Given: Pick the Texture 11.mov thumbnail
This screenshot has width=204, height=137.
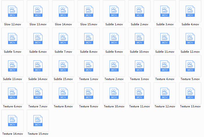Looking at the screenshot, I should coord(139,93).
